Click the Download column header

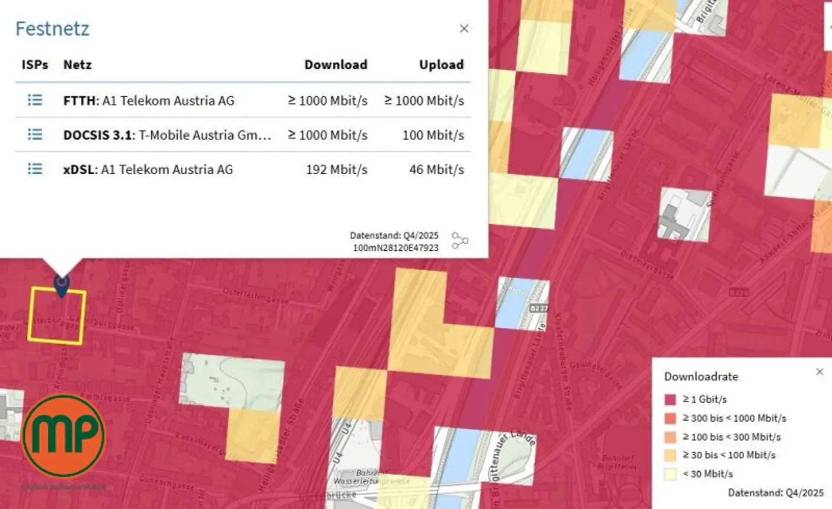pos(336,65)
